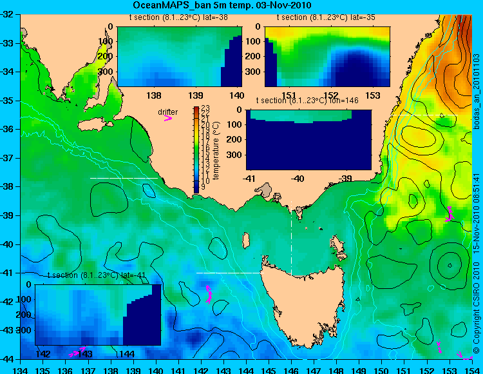Click the temperature color scale bar
The width and height of the screenshot is (483, 374).
click(196, 150)
